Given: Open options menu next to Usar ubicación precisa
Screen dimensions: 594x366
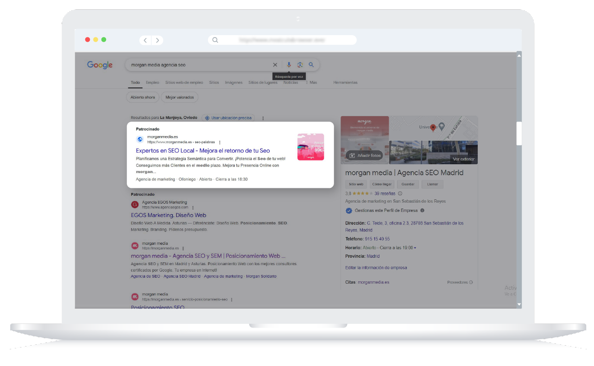Looking at the screenshot, I should click(x=263, y=118).
